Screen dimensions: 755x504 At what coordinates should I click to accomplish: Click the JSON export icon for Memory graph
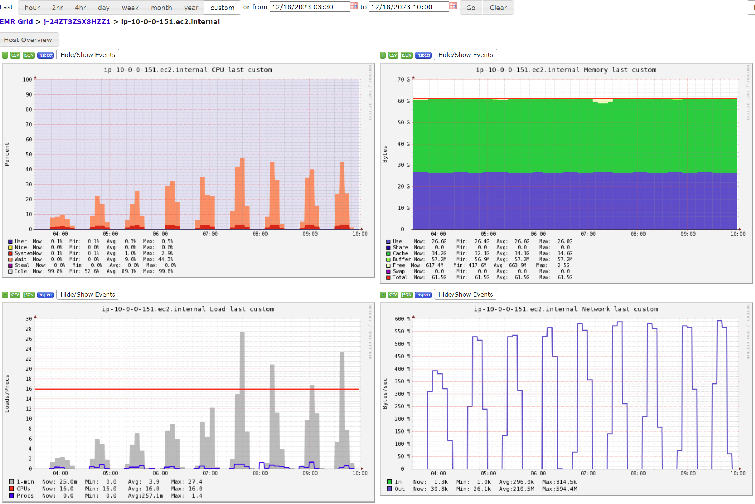pyautogui.click(x=405, y=55)
